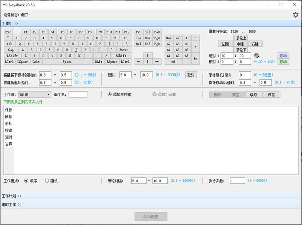This screenshot has height=225, width=302.
Task: Expand the 定时工作 section
Action: pyautogui.click(x=10, y=205)
